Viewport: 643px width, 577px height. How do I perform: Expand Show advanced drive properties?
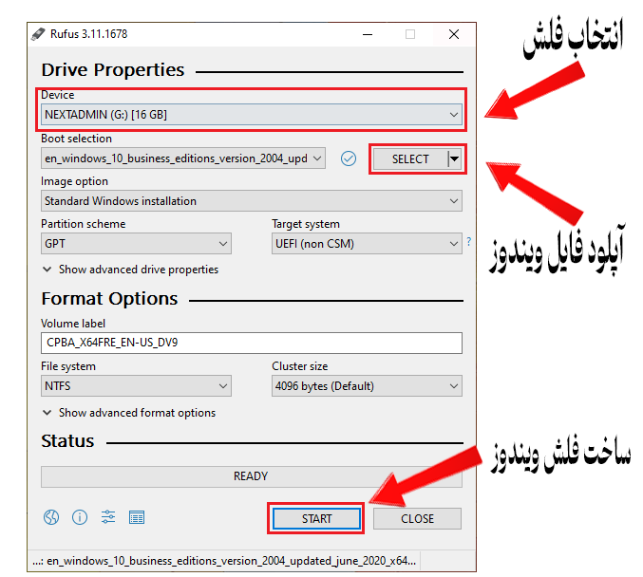click(130, 270)
